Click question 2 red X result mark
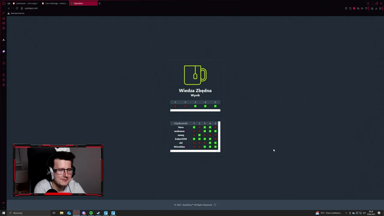The image size is (384, 216). tap(185, 106)
